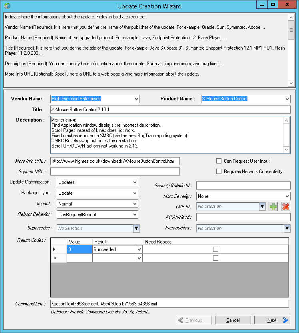Click the help text scroll down arrow
Image resolution: width=299 pixels, height=333 pixels.
click(x=291, y=83)
